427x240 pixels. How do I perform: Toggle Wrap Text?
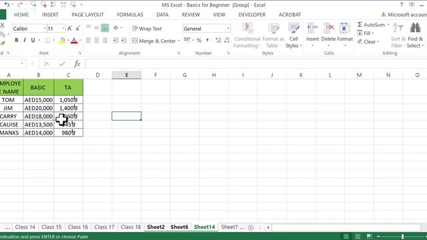[x=147, y=29]
